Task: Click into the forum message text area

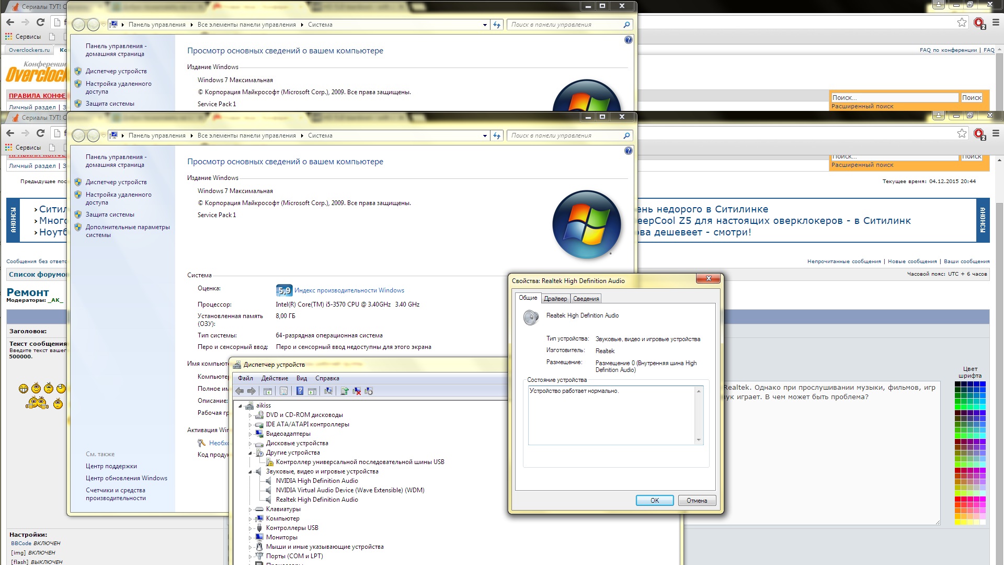Action: click(831, 454)
